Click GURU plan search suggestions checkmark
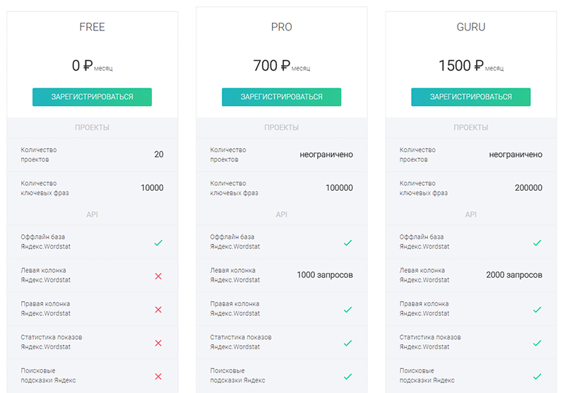Image resolution: width=565 pixels, height=393 pixels. [x=537, y=377]
